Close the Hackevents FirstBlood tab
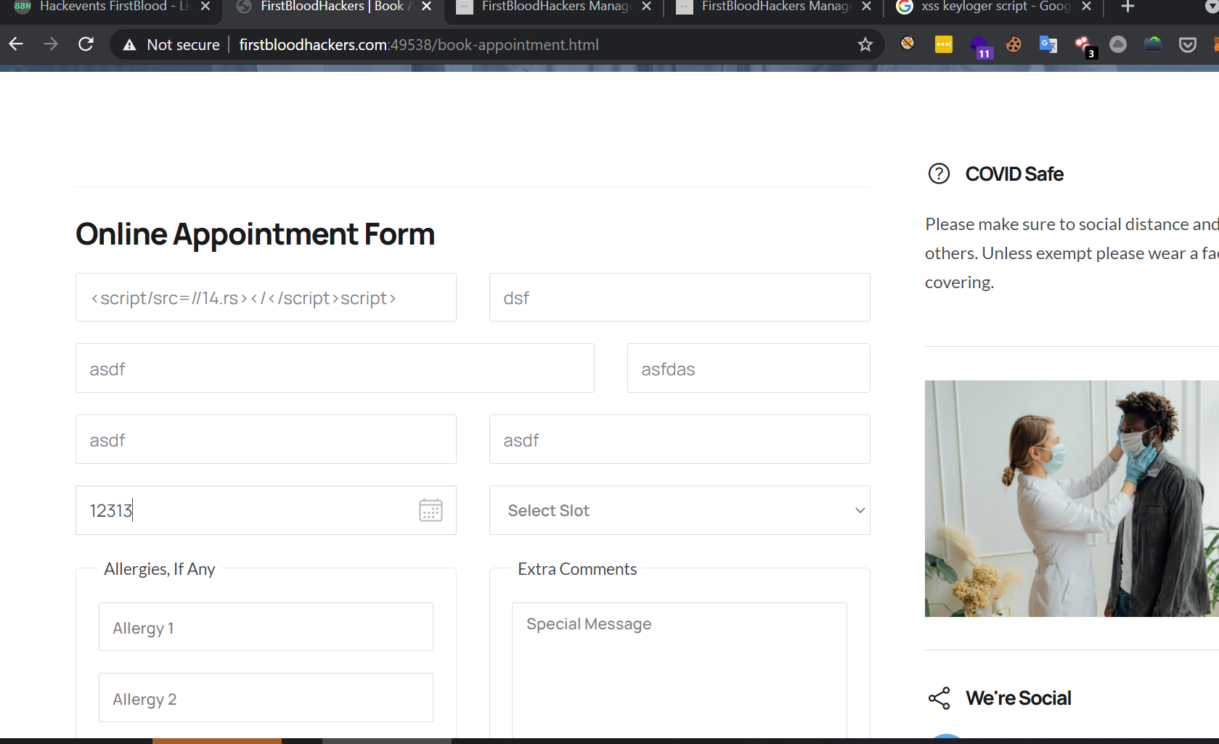Viewport: 1219px width, 744px height. click(205, 7)
